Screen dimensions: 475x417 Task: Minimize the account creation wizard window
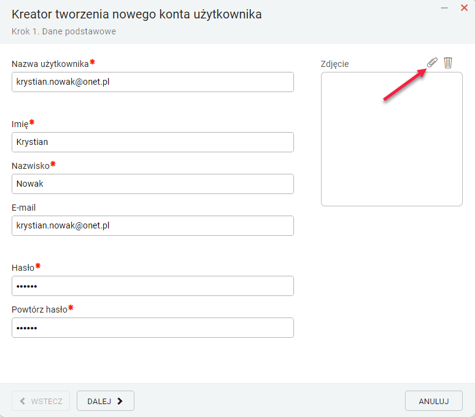(444, 8)
